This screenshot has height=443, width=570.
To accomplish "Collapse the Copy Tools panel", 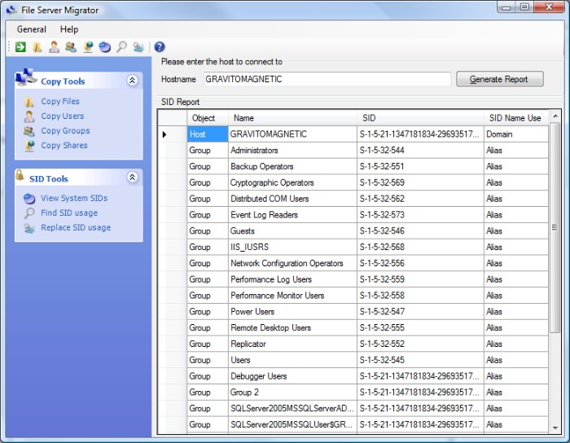I will (132, 81).
